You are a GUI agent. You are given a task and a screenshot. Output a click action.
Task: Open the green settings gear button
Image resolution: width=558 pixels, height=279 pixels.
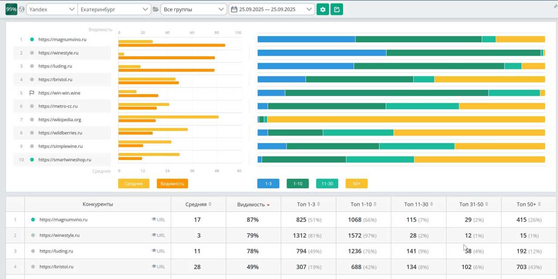(323, 9)
